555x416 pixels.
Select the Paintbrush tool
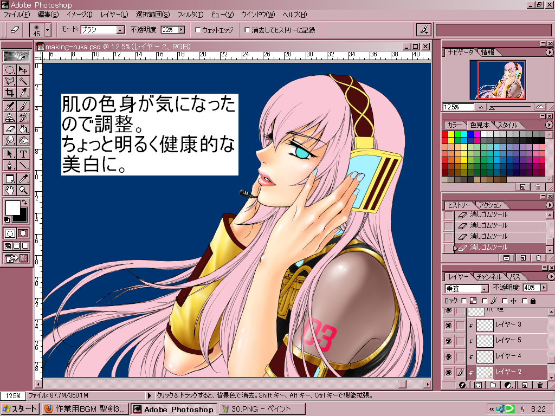tap(23, 106)
